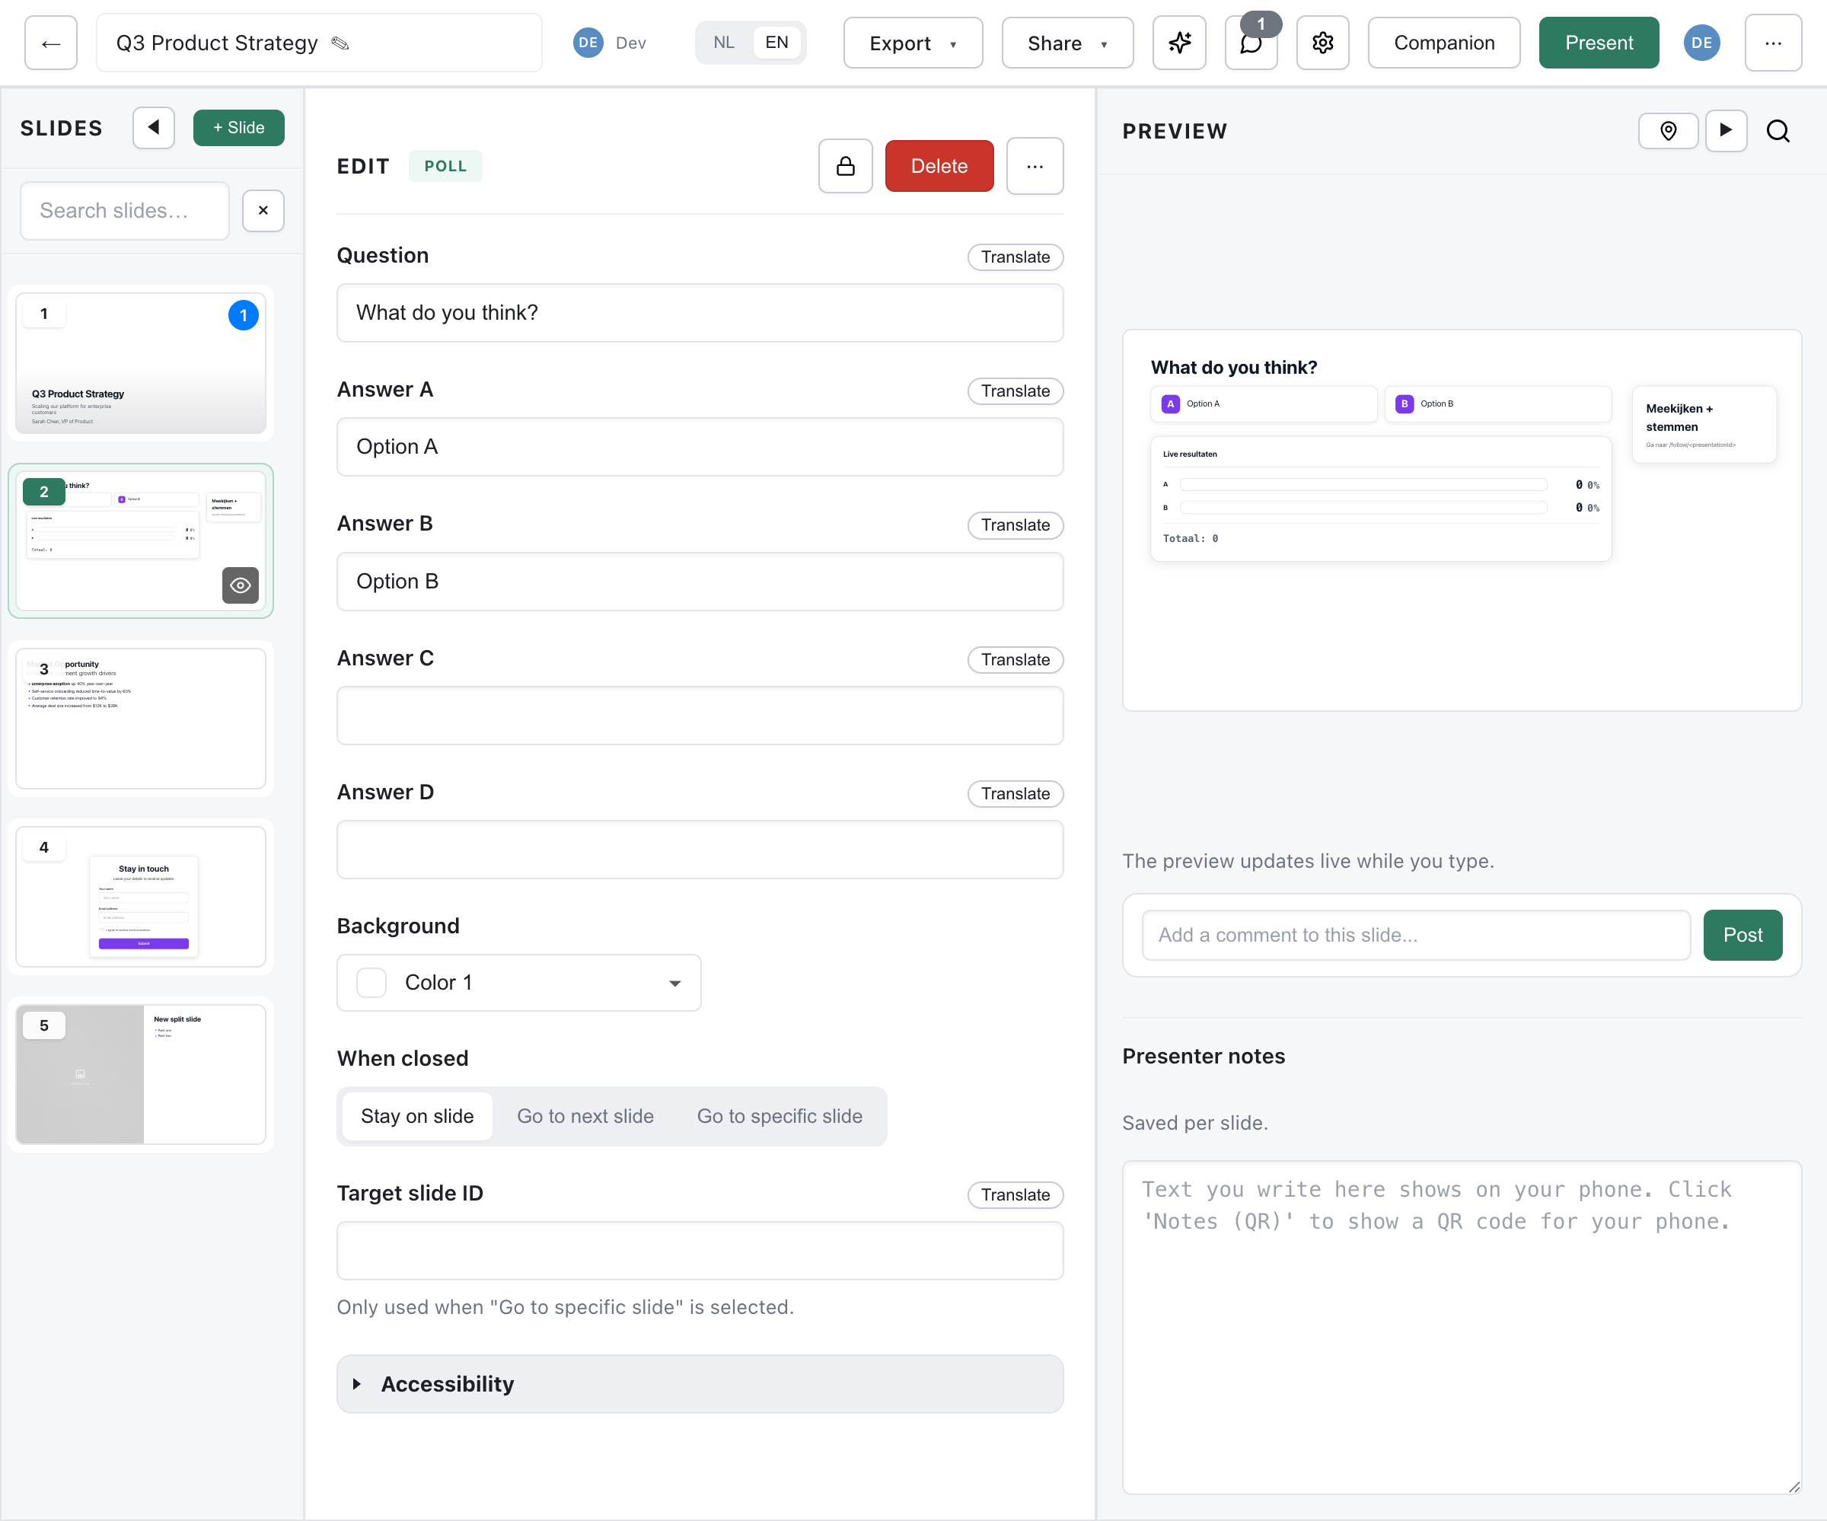Viewport: 1827px width, 1521px height.
Task: Open the comments bubble icon
Action: tap(1251, 43)
